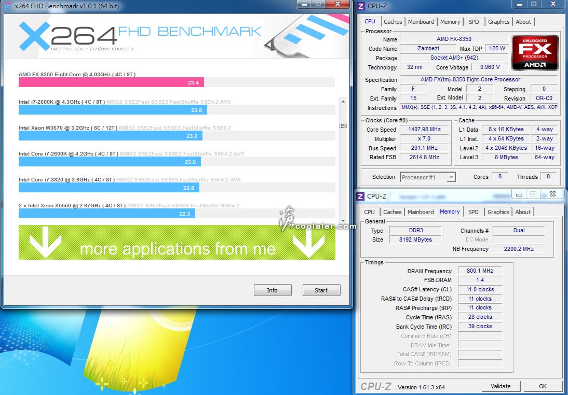The height and width of the screenshot is (395, 568).
Task: Switch to CPU tab in lower CPU-Z window
Action: tap(370, 212)
